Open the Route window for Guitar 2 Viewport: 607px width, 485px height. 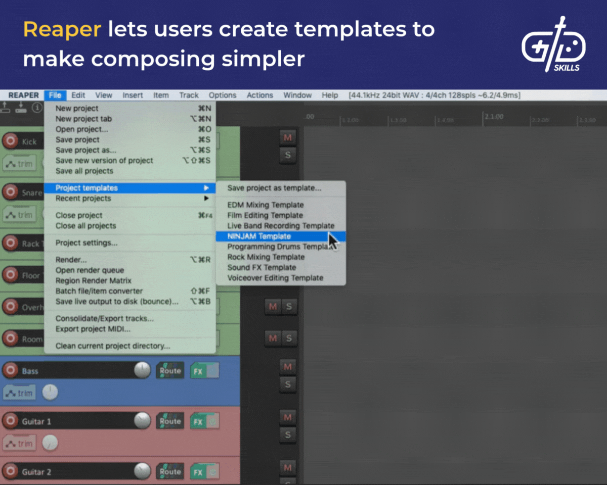(x=169, y=471)
